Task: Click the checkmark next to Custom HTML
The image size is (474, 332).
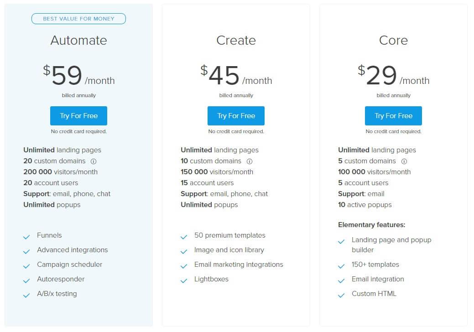Action: pos(341,295)
